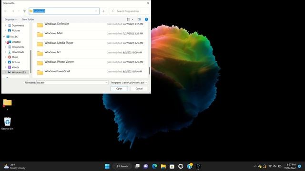Screen dimensions: 305x171
Task: Select Windows (C:) drive in navigation pane
Action: click(x=19, y=72)
